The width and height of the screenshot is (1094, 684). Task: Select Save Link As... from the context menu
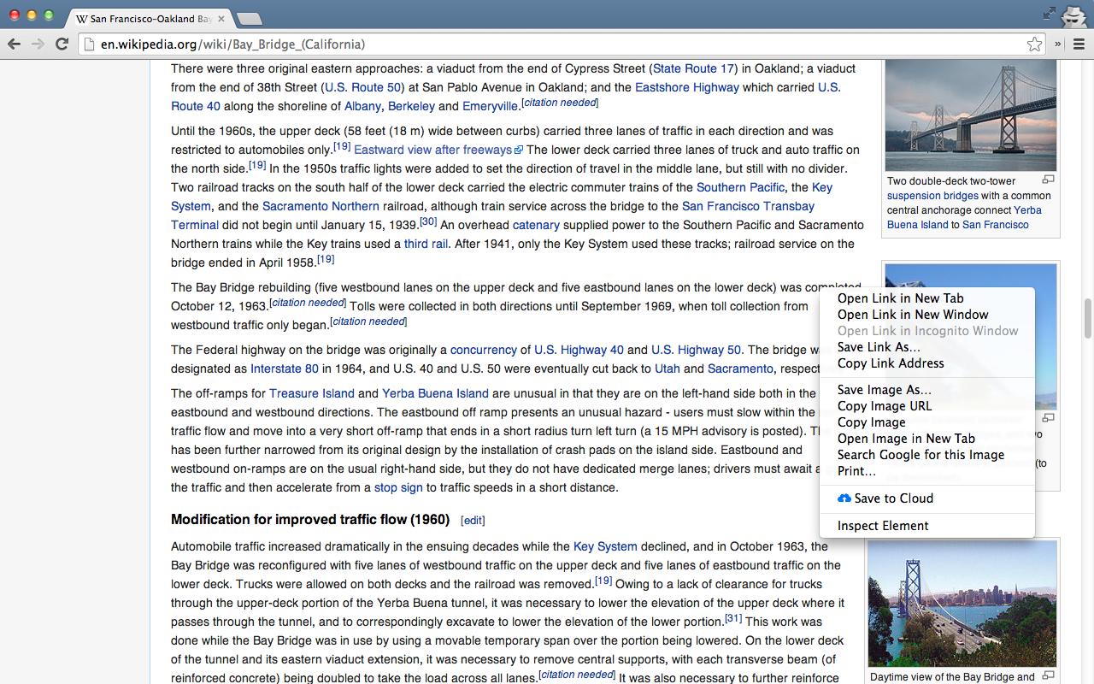coord(879,347)
